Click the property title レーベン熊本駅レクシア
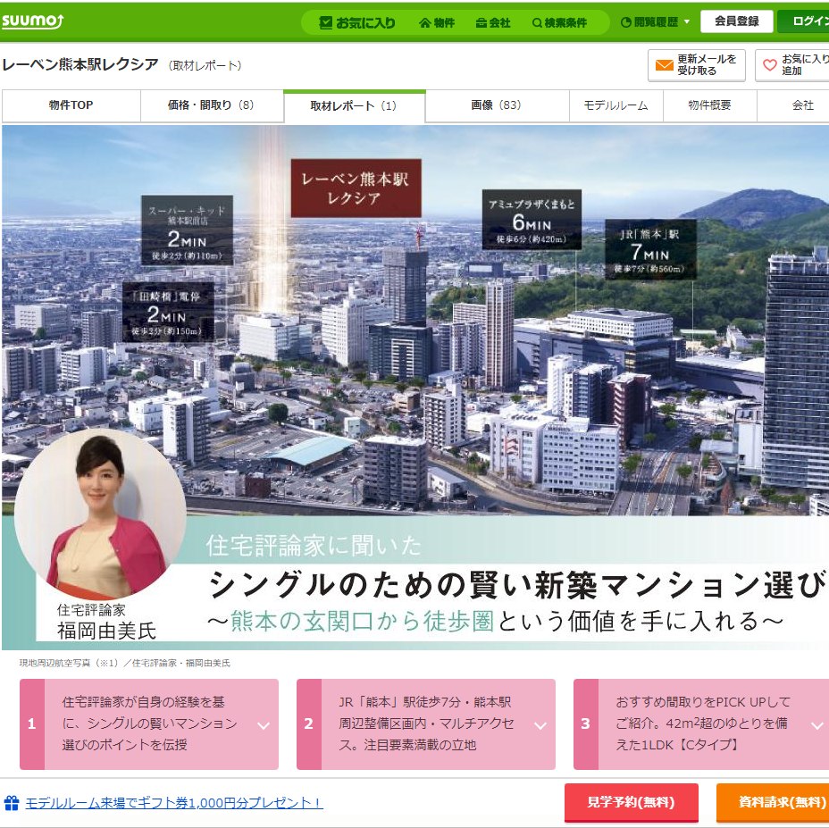The height and width of the screenshot is (828, 829). pos(80,64)
